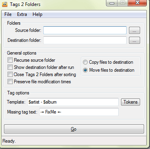Enable Recurse source folder checkbox

coord(10,60)
